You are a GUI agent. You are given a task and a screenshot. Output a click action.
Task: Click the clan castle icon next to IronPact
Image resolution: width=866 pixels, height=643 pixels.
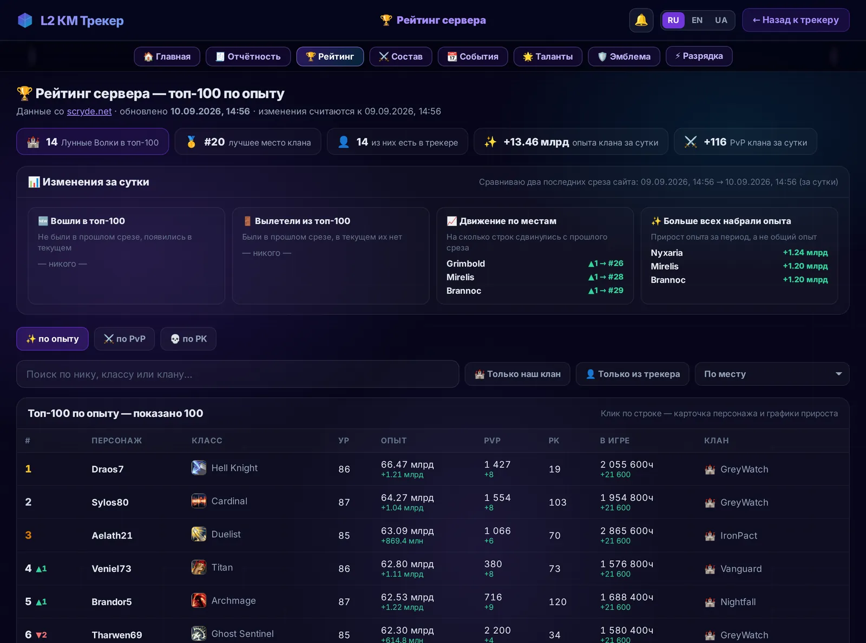[x=710, y=536]
